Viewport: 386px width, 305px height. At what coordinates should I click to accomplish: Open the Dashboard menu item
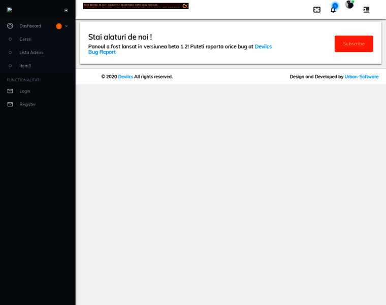38,26
